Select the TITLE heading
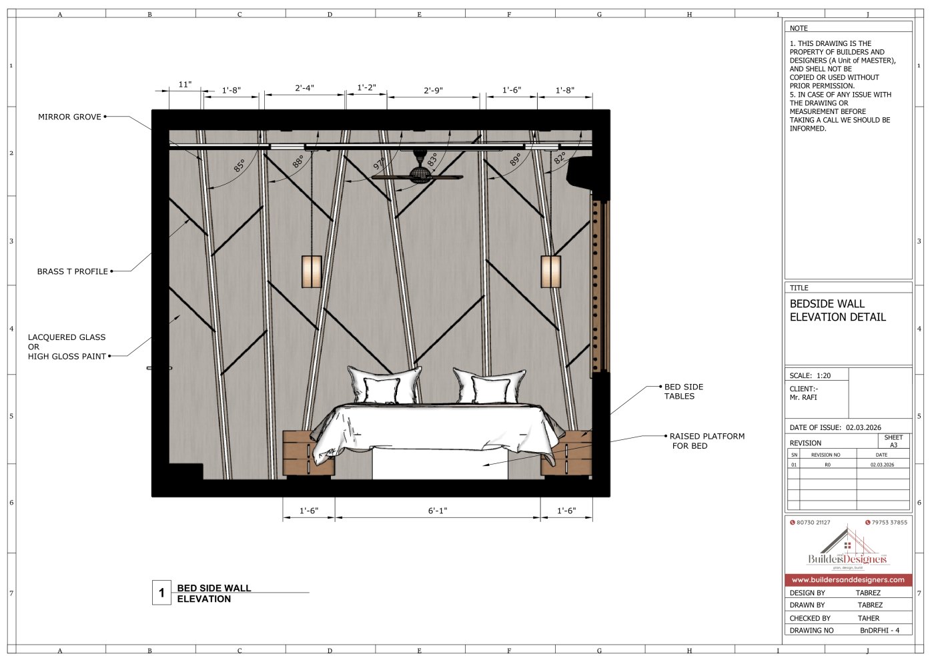The width and height of the screenshot is (934, 660). (x=799, y=288)
